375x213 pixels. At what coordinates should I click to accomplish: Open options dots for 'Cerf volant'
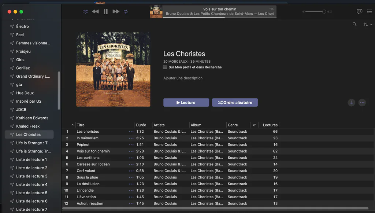pos(131,171)
